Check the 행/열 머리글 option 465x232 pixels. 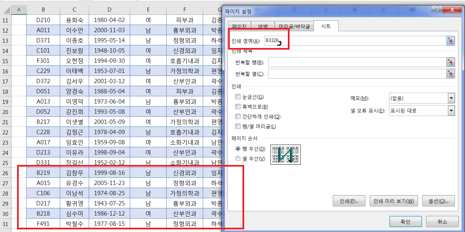pos(238,127)
